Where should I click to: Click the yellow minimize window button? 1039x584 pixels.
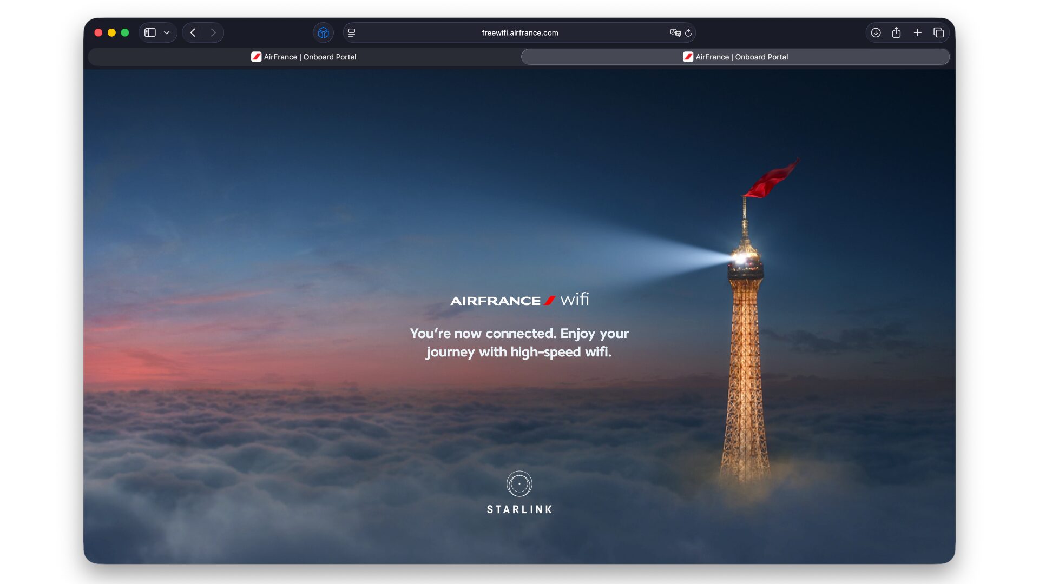pos(111,32)
